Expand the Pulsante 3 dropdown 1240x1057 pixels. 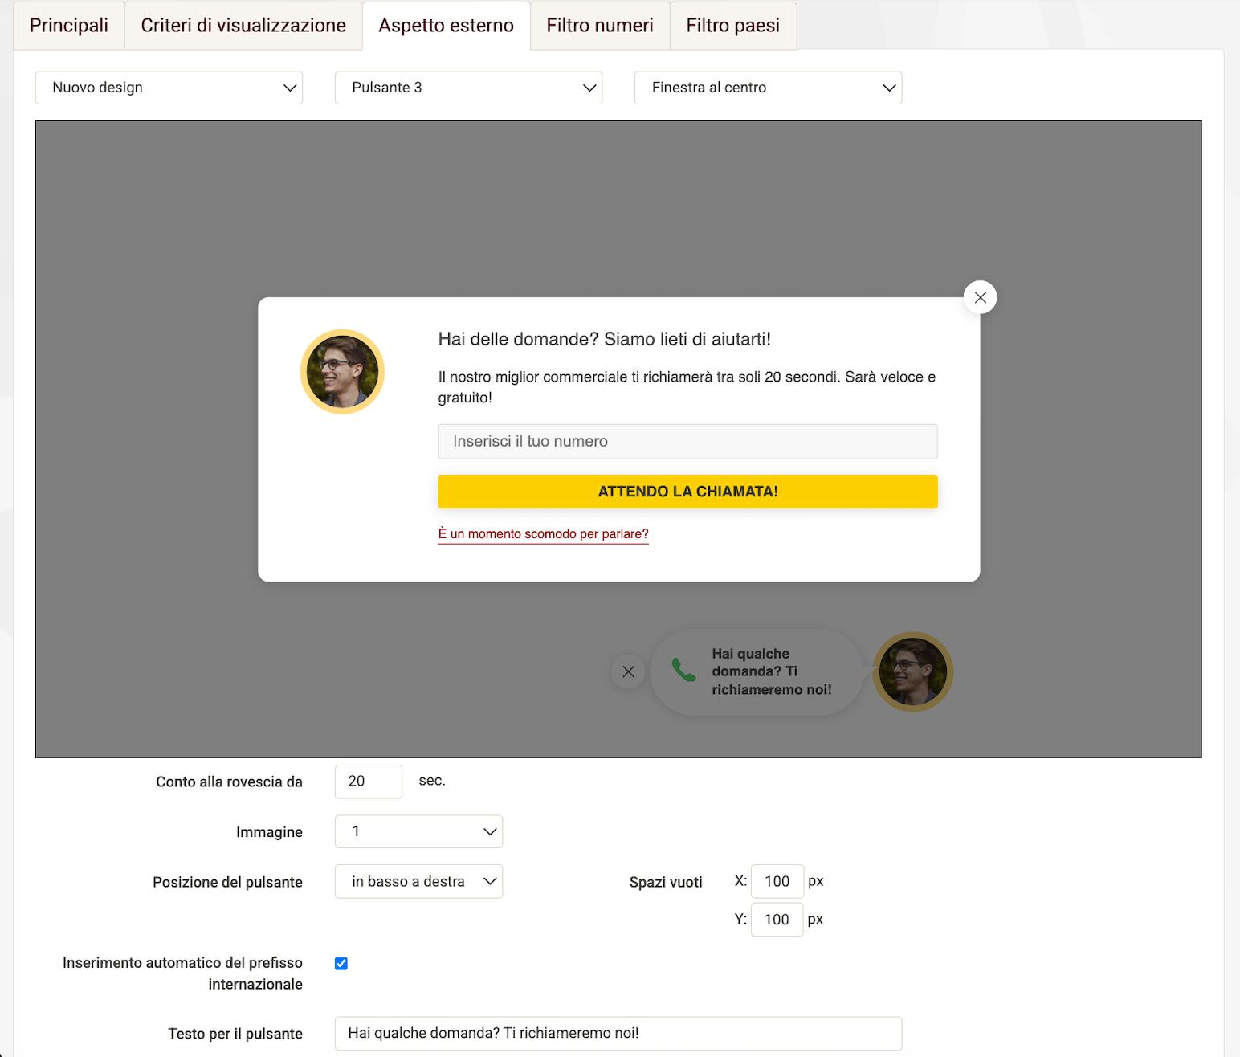pos(468,88)
